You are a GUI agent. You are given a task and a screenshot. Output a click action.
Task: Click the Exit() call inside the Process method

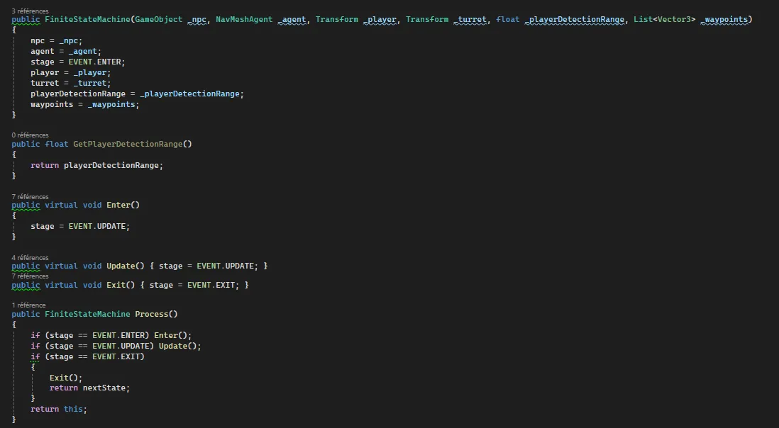click(66, 378)
